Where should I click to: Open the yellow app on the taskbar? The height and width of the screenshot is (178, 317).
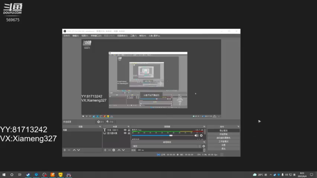pyautogui.click(x=61, y=175)
